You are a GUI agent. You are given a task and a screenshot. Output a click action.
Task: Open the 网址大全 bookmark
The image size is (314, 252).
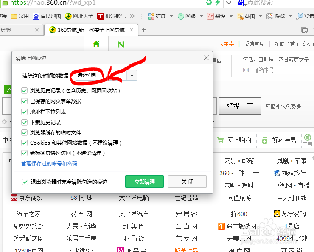coord(79,16)
